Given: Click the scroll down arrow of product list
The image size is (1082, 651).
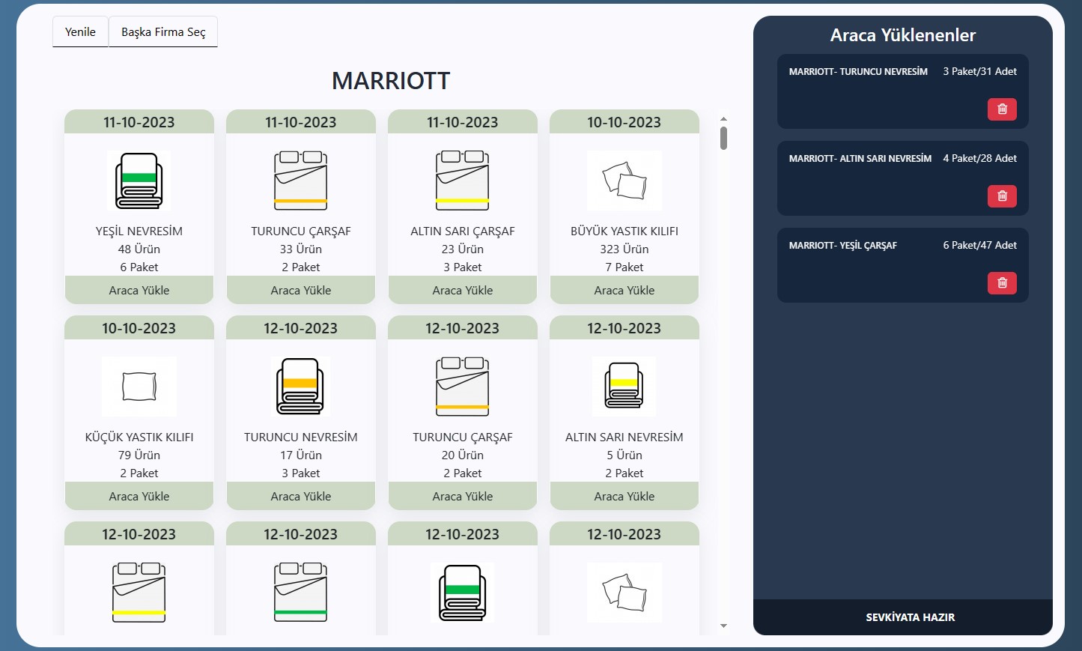Looking at the screenshot, I should pos(723,626).
